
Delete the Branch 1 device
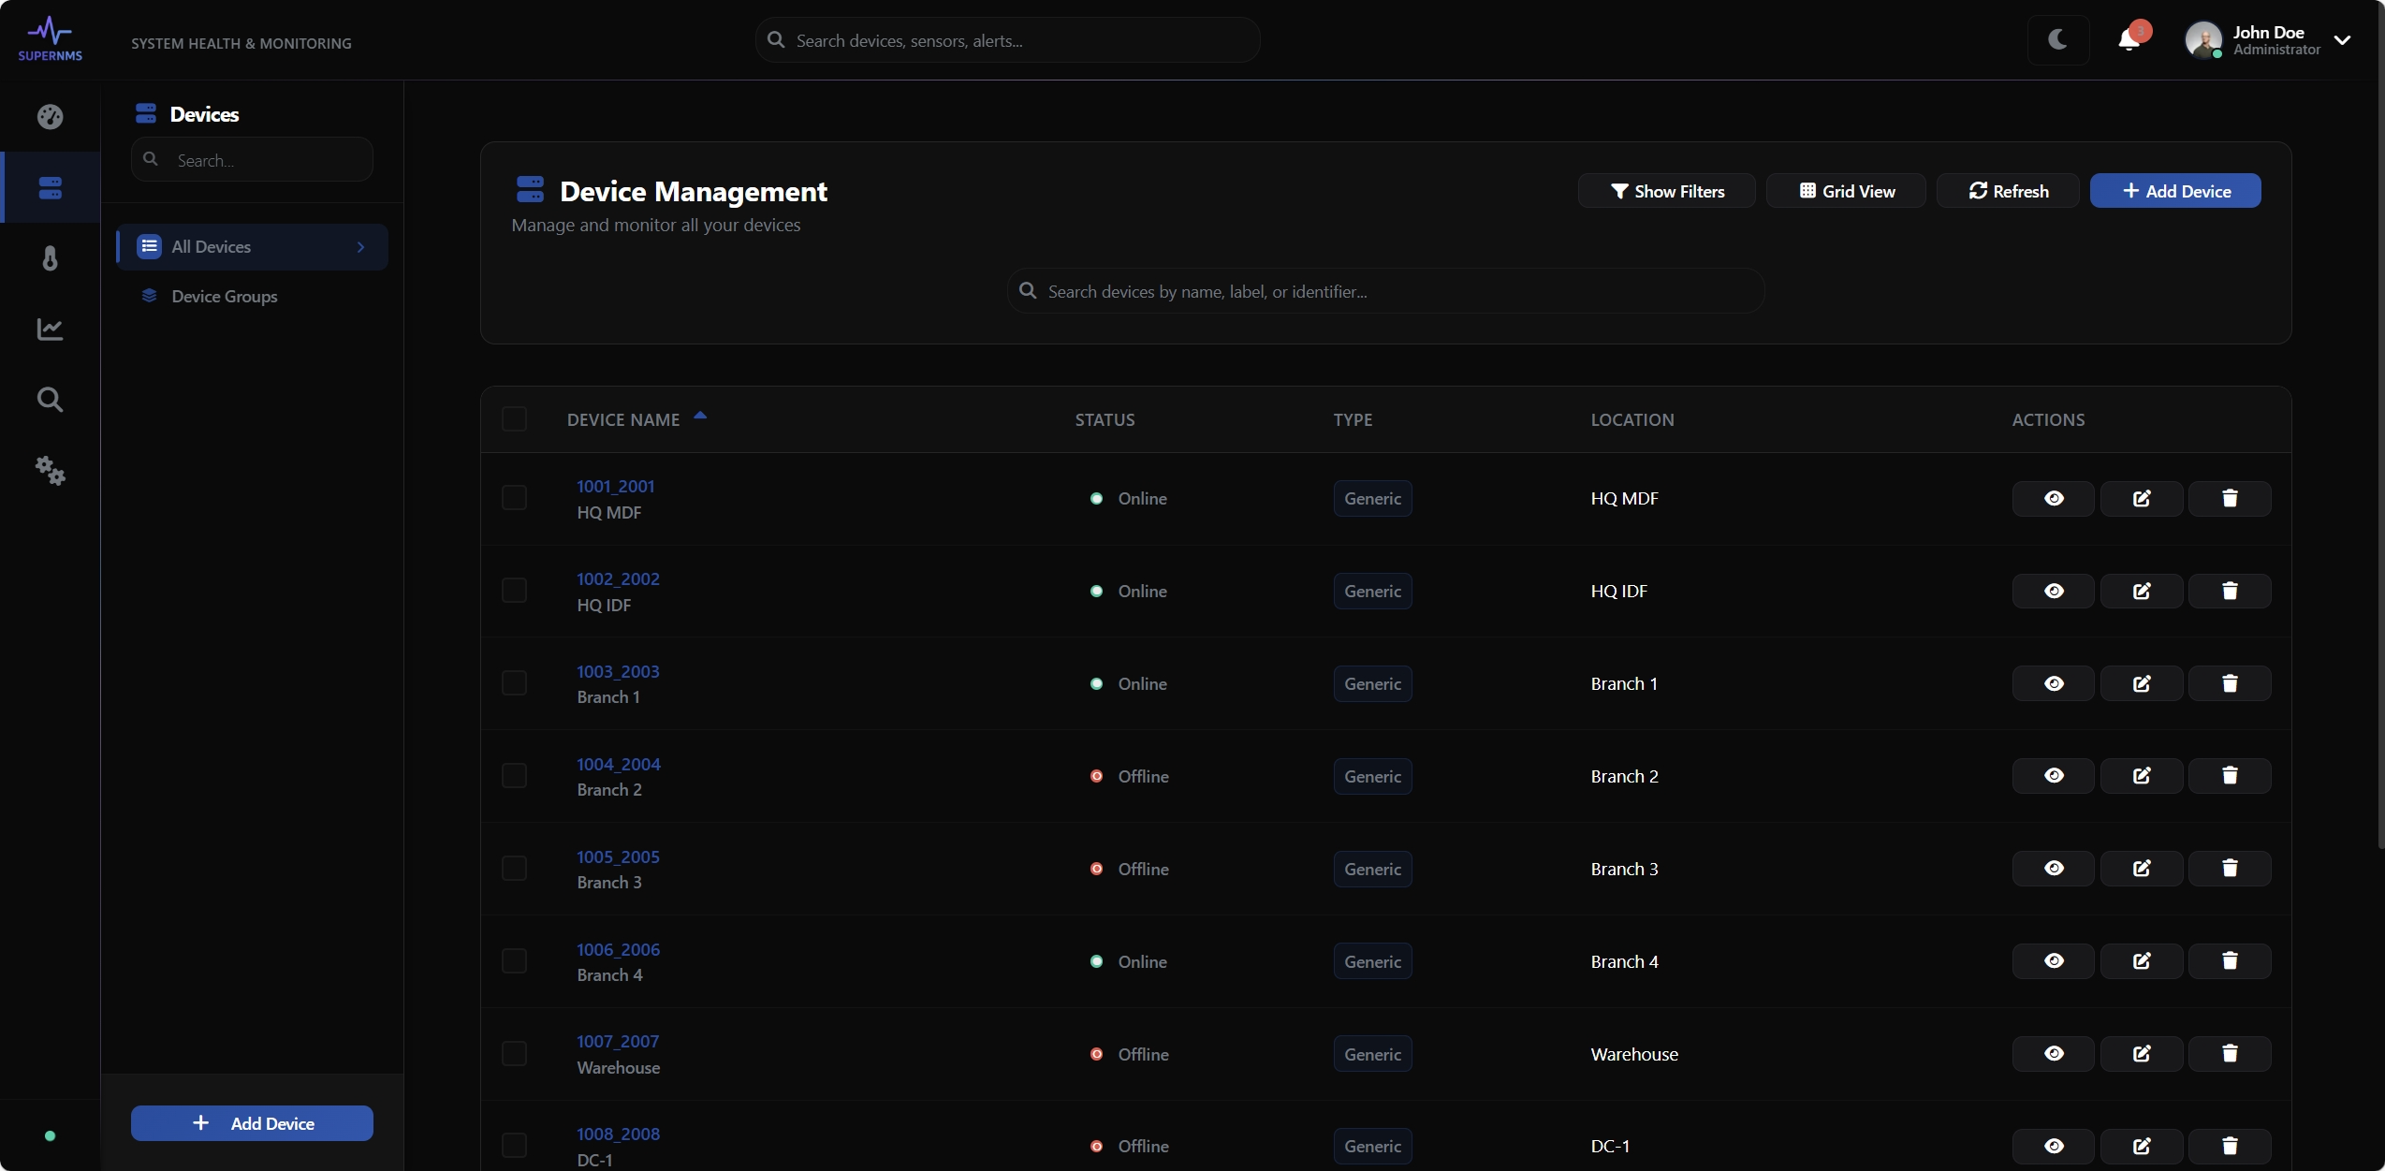tap(2230, 683)
